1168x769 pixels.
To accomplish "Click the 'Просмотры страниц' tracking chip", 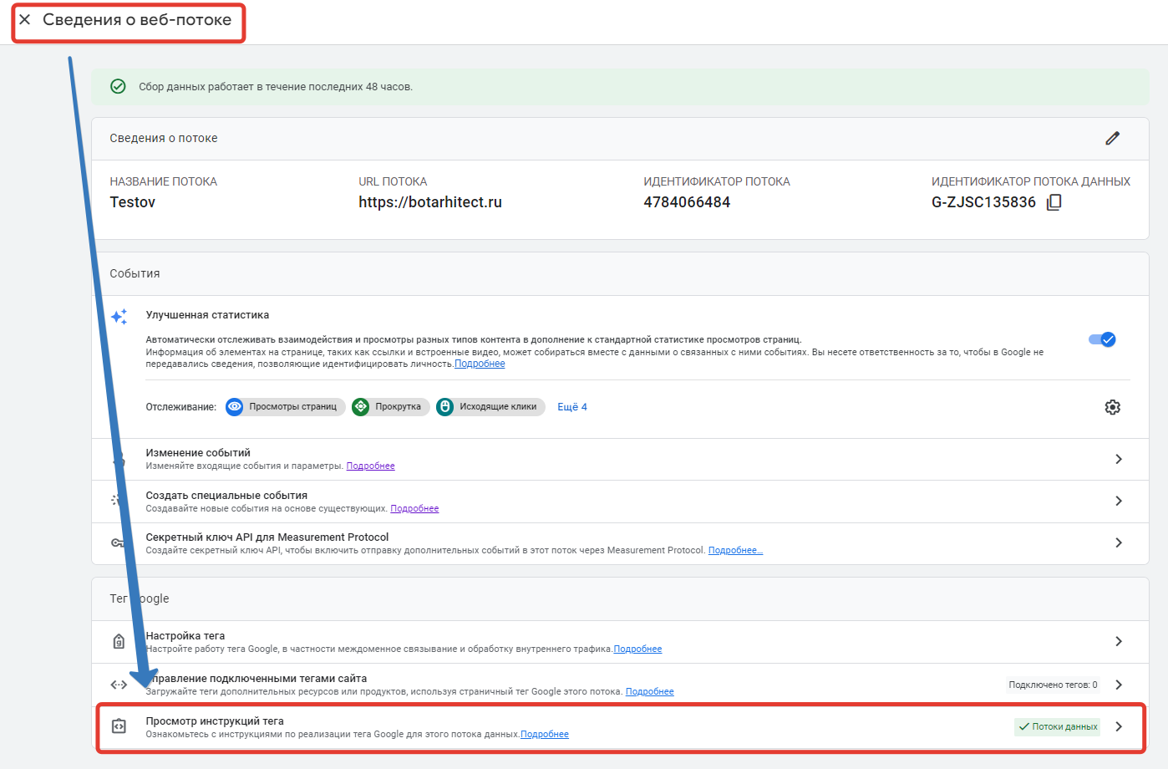I will [x=286, y=407].
